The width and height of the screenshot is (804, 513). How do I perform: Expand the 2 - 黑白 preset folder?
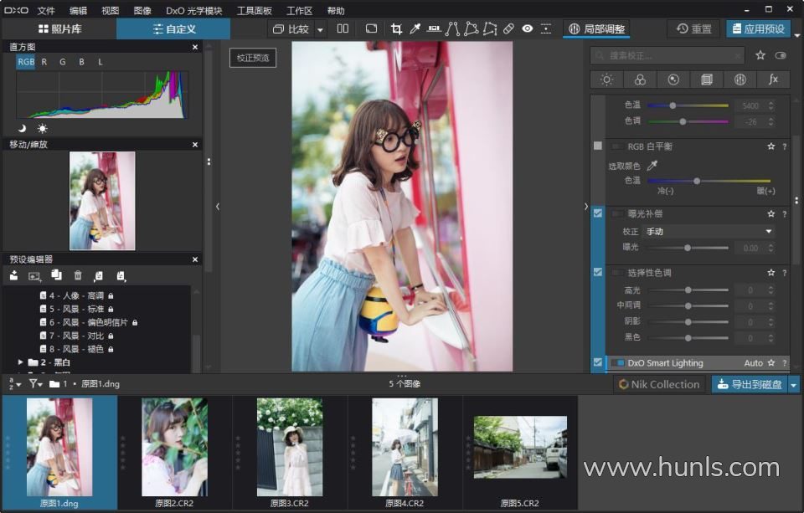pyautogui.click(x=21, y=362)
